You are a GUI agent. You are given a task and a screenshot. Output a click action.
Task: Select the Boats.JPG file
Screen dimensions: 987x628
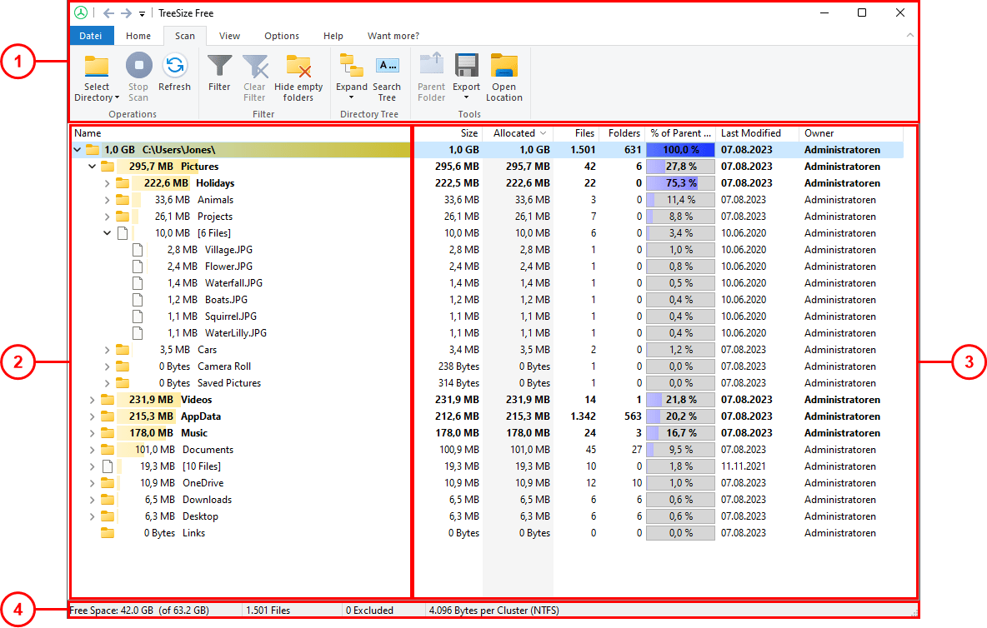(226, 300)
